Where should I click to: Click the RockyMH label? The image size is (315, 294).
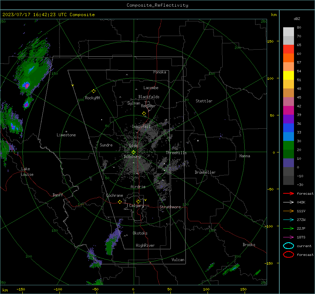click(x=92, y=98)
